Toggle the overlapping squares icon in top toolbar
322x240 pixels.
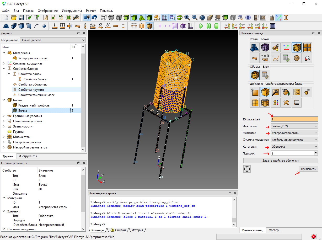[x=172, y=18]
